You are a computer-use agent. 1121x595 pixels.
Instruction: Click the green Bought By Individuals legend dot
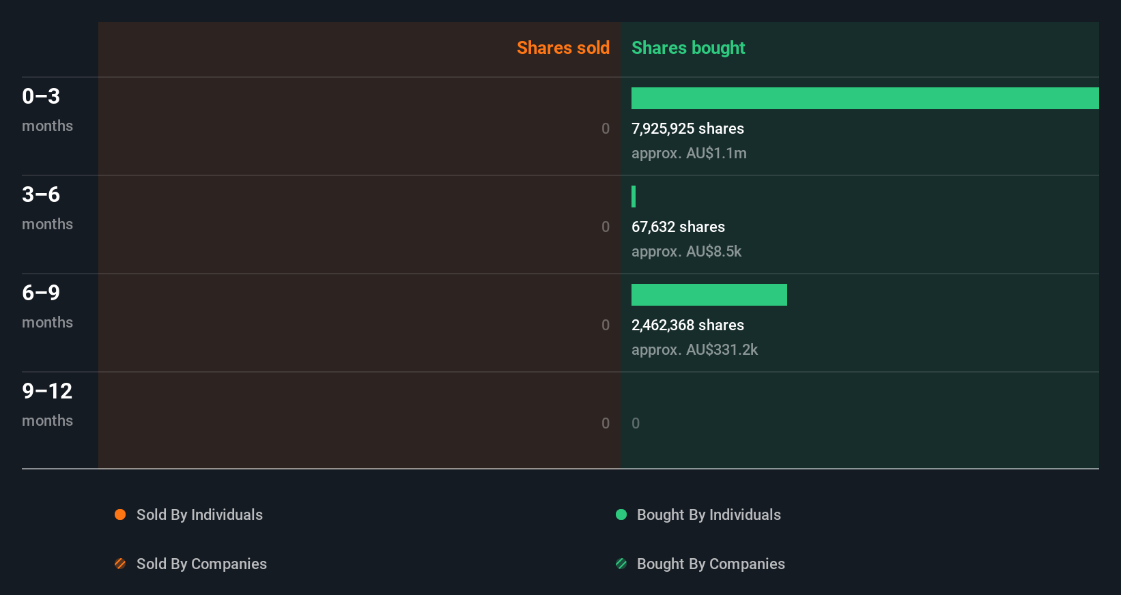point(621,514)
